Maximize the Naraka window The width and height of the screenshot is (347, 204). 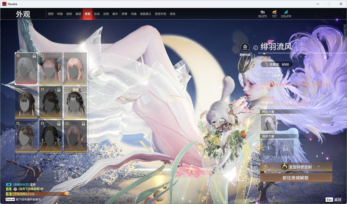(x=329, y=4)
